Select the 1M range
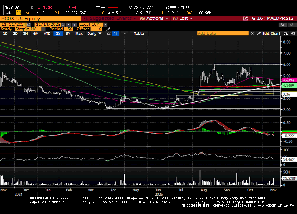 click(25, 34)
